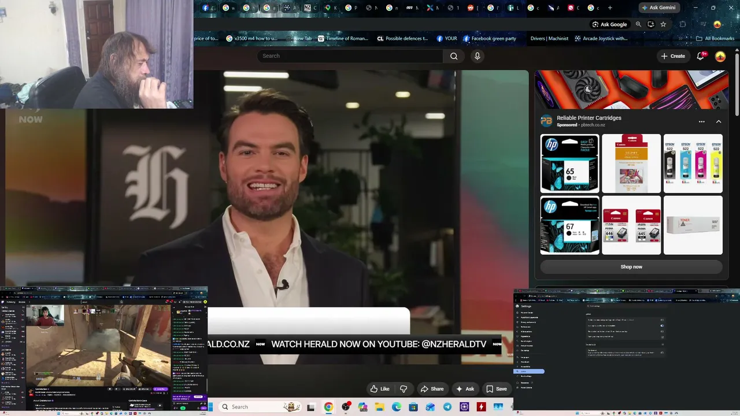This screenshot has width=740, height=416.
Task: Click the webcam overlay in the corner
Action: coord(97,54)
